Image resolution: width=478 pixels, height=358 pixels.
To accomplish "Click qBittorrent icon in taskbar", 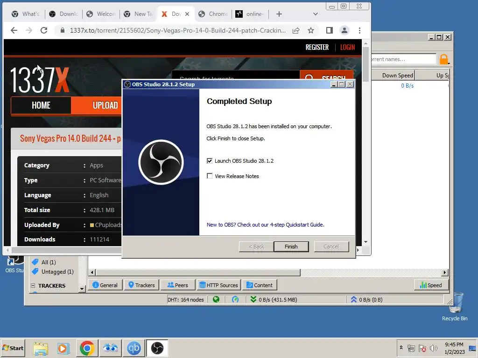I will (134, 348).
